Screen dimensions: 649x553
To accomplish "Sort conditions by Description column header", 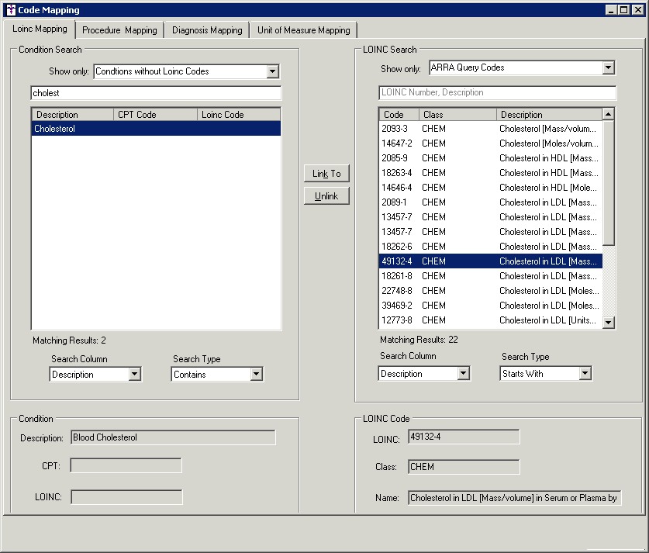I will (72, 115).
